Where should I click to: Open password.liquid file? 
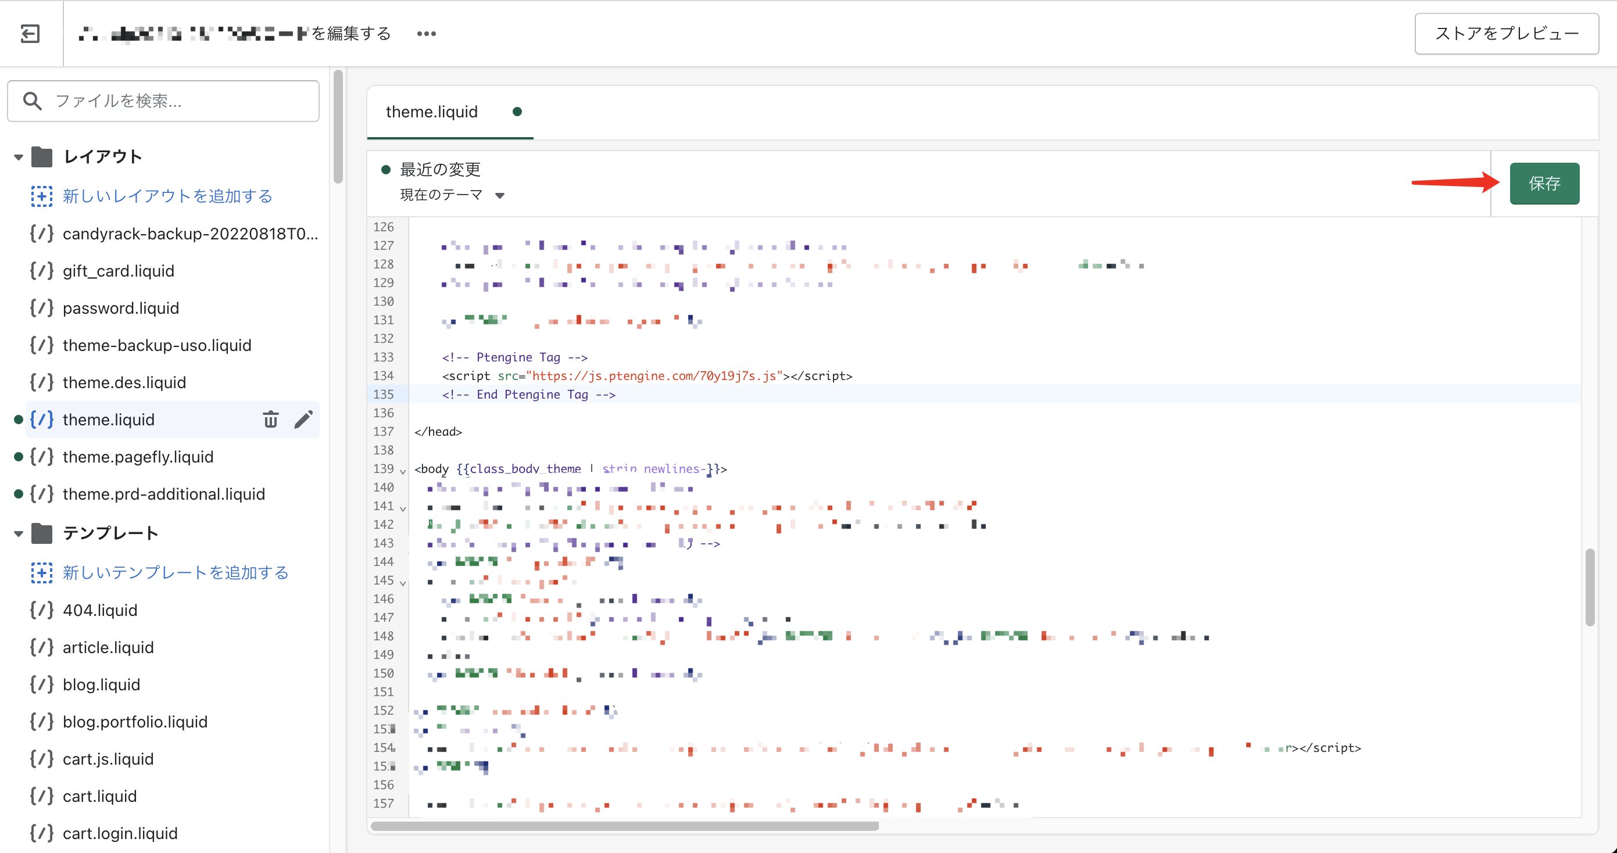coord(120,307)
